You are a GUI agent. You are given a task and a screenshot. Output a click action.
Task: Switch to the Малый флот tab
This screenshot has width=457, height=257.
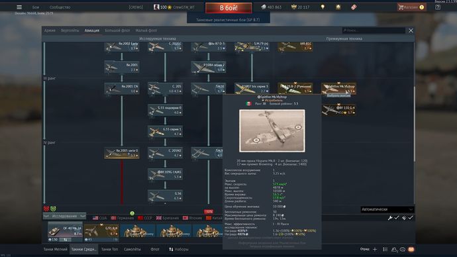tap(146, 30)
